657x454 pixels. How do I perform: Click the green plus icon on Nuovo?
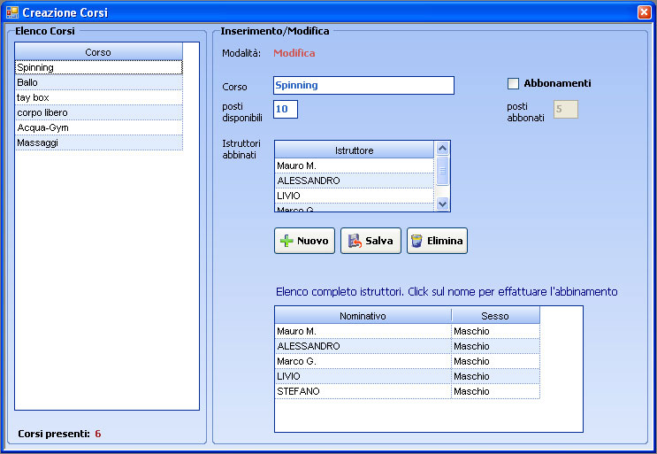coord(286,242)
